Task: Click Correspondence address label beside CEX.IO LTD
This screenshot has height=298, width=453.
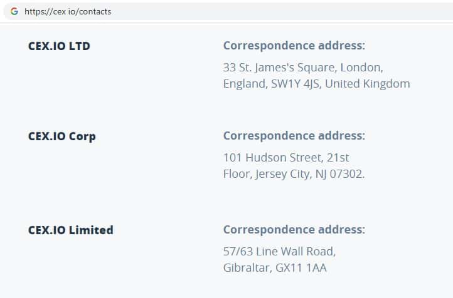Action: pyautogui.click(x=294, y=46)
